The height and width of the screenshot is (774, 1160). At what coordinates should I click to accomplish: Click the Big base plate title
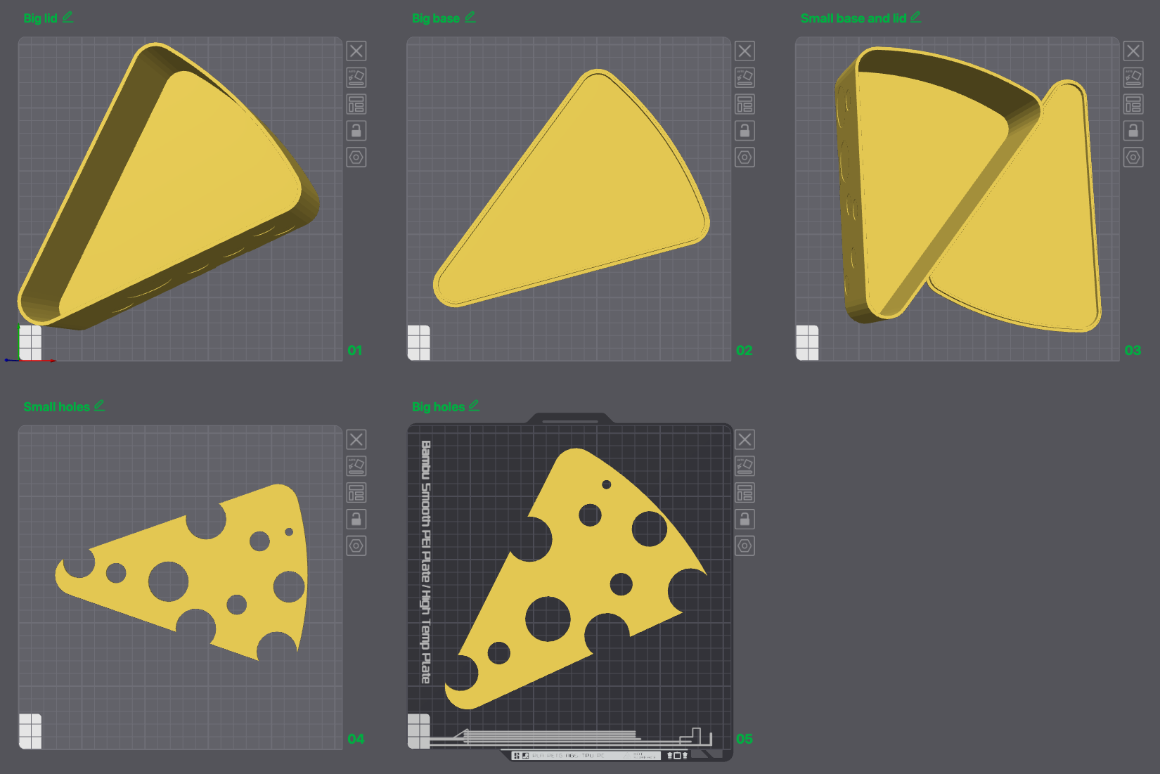coord(435,18)
